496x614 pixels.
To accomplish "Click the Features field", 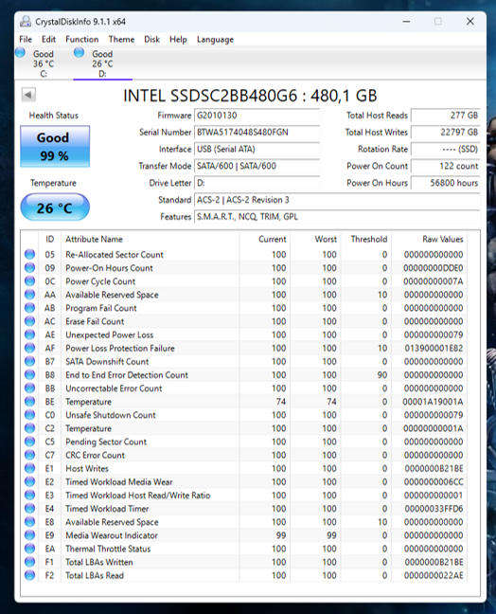I will 337,217.
